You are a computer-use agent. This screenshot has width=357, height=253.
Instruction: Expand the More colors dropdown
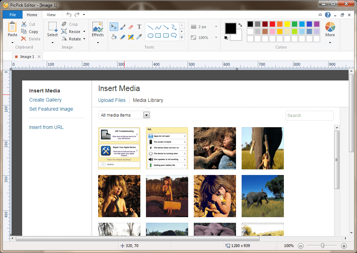[330, 43]
